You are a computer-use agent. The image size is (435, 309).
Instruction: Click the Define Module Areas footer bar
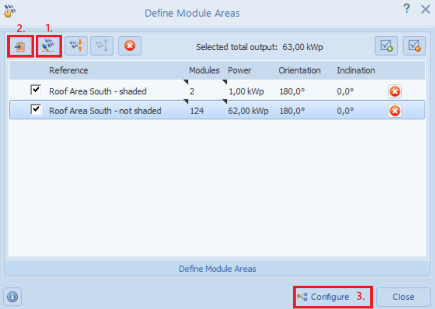(217, 269)
